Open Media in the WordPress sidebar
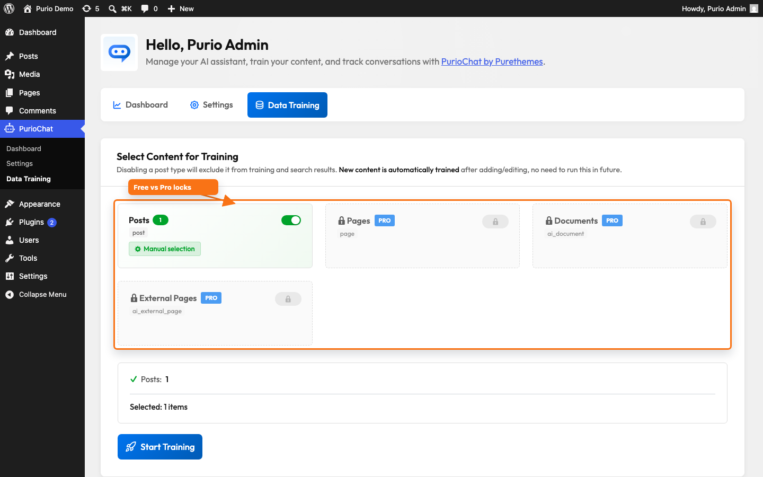763x477 pixels. point(42,74)
